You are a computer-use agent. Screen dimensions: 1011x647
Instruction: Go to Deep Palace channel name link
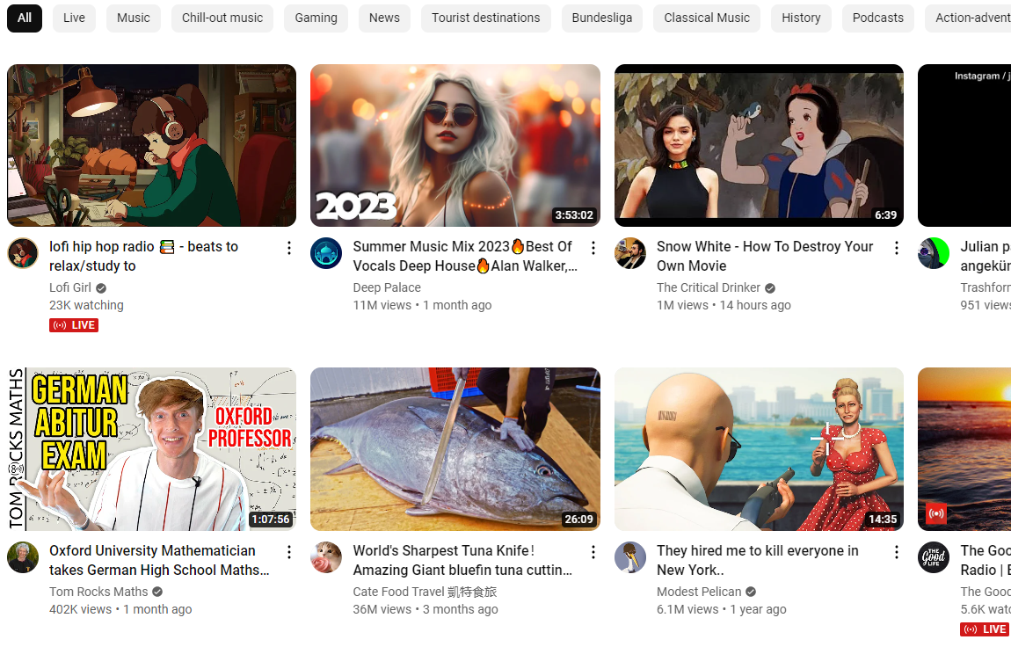(387, 288)
